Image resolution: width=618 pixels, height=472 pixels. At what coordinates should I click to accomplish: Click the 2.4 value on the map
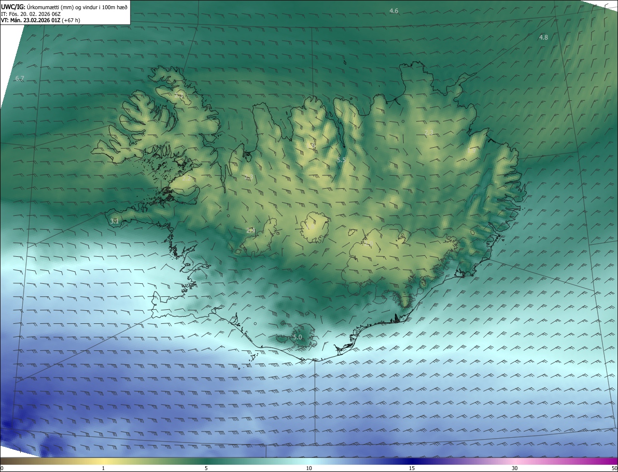click(x=251, y=231)
